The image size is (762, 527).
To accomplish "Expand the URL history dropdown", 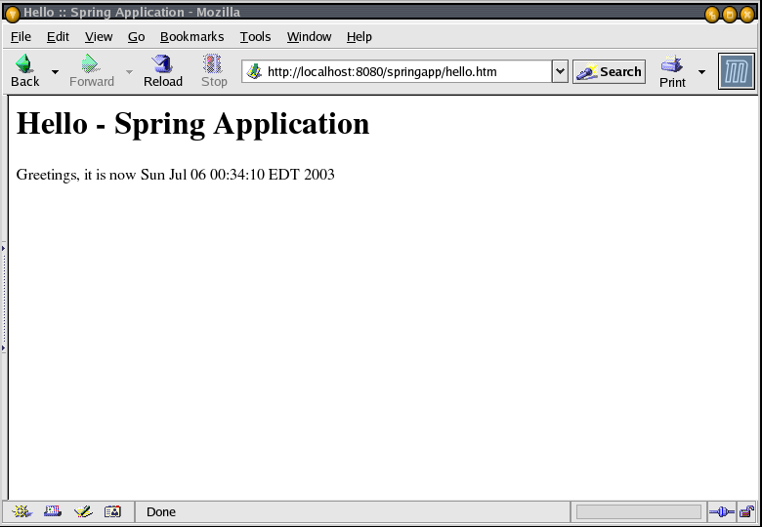I will [x=560, y=72].
